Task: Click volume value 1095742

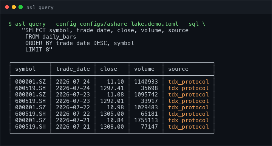Action: pyautogui.click(x=146, y=95)
